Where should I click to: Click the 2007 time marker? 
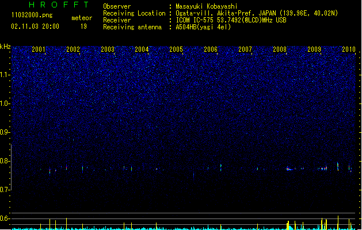(x=245, y=49)
